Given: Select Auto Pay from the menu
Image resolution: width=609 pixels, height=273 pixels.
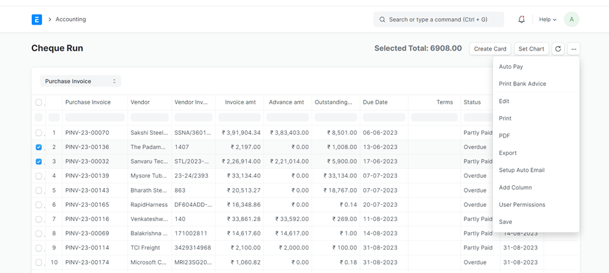Looking at the screenshot, I should click(511, 67).
